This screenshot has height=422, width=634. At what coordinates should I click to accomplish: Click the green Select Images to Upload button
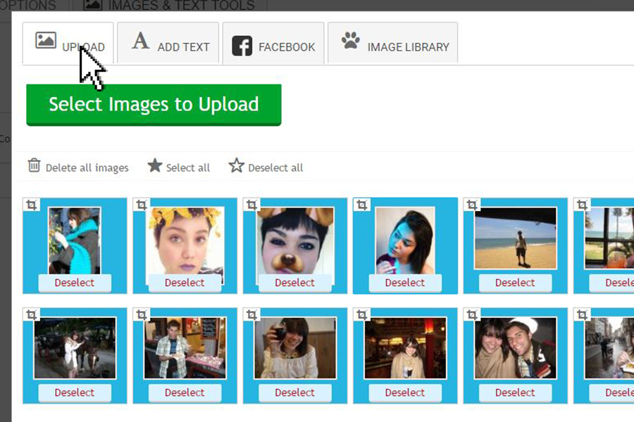(154, 105)
